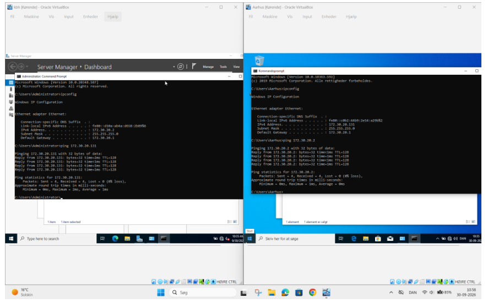Image resolution: width=488 pixels, height=303 pixels.
Task: Open Chrome from the host taskbar
Action: click(x=312, y=293)
